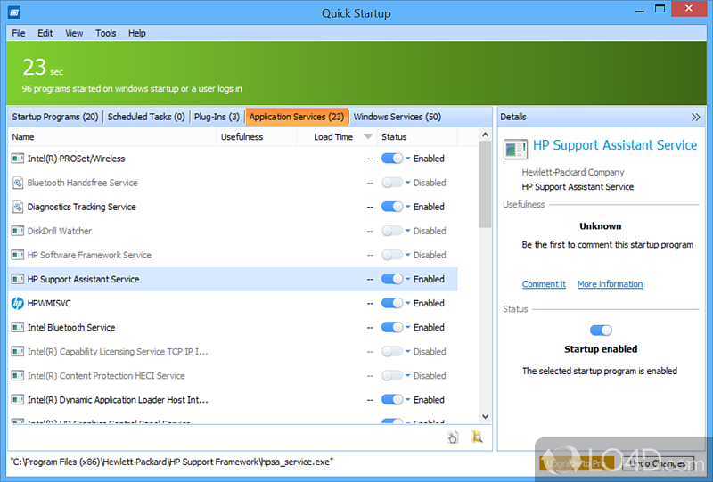Turn off the HPWMISVC switch

coord(392,303)
